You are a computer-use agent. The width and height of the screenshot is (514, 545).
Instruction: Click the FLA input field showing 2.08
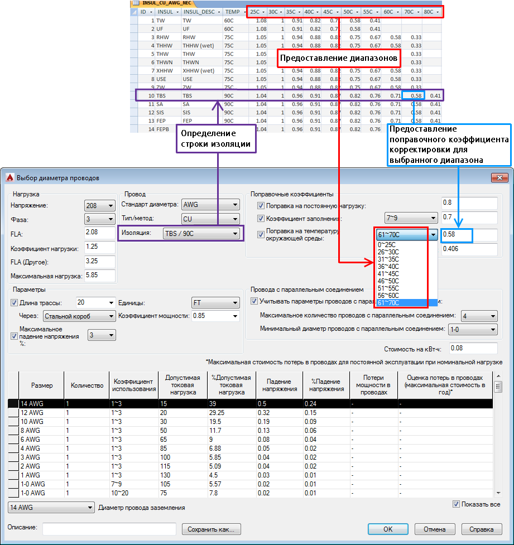[x=99, y=233]
